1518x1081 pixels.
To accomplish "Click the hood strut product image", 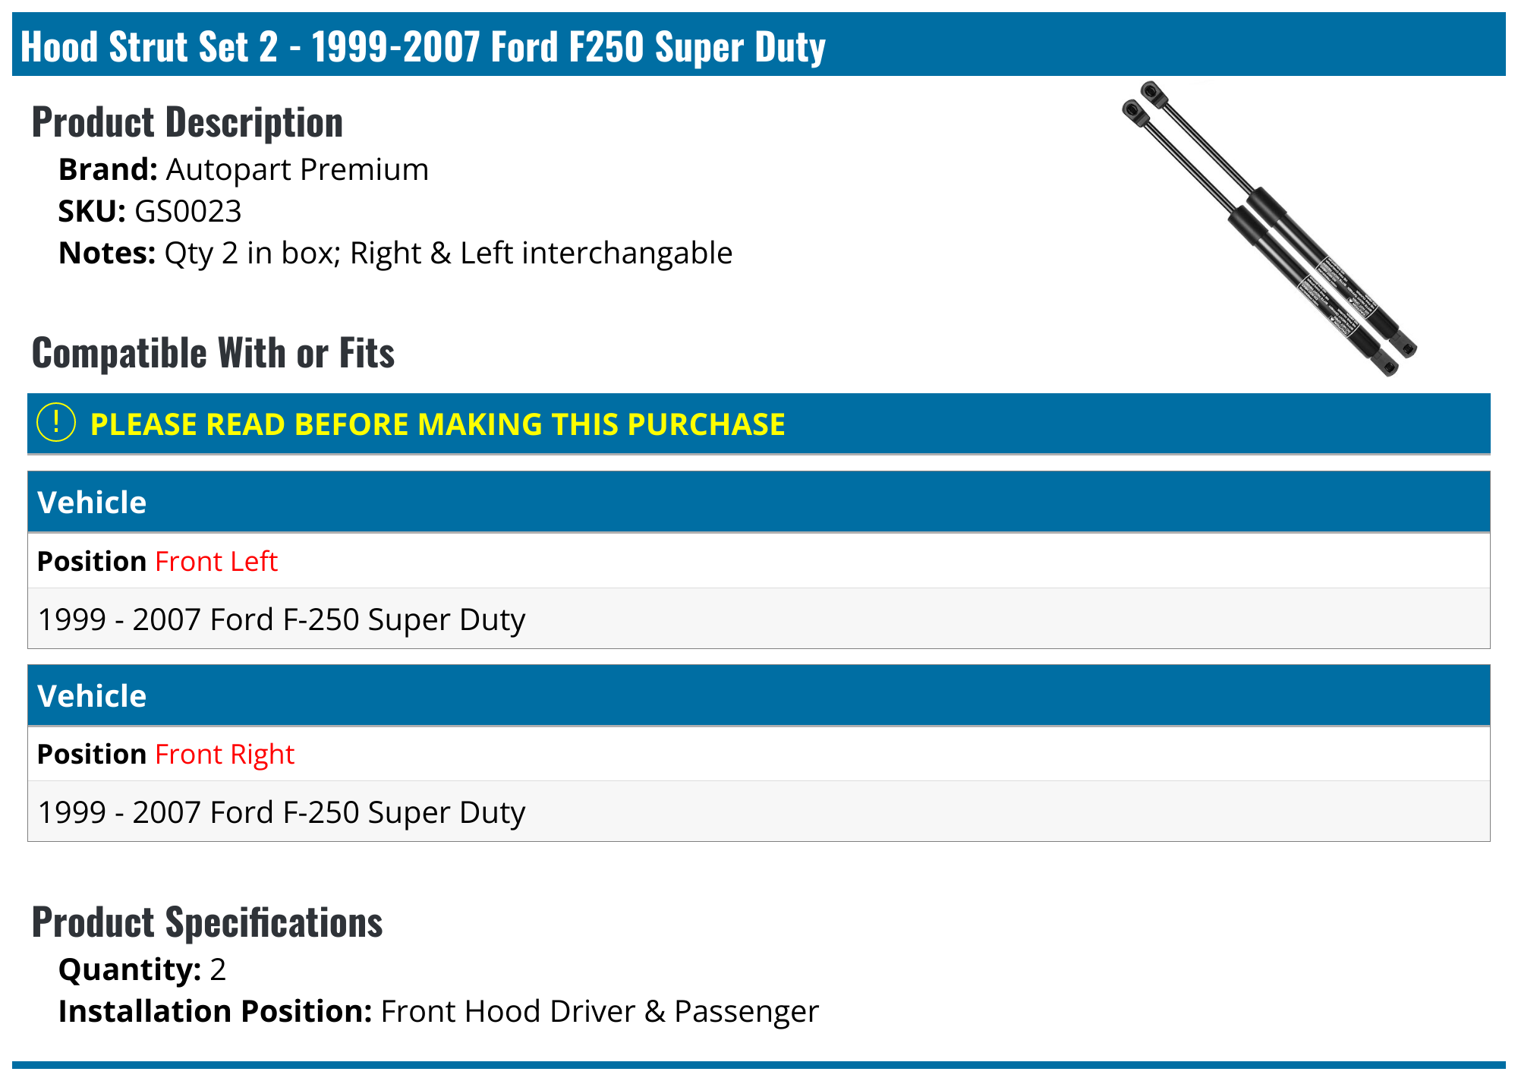I will (x=1269, y=228).
